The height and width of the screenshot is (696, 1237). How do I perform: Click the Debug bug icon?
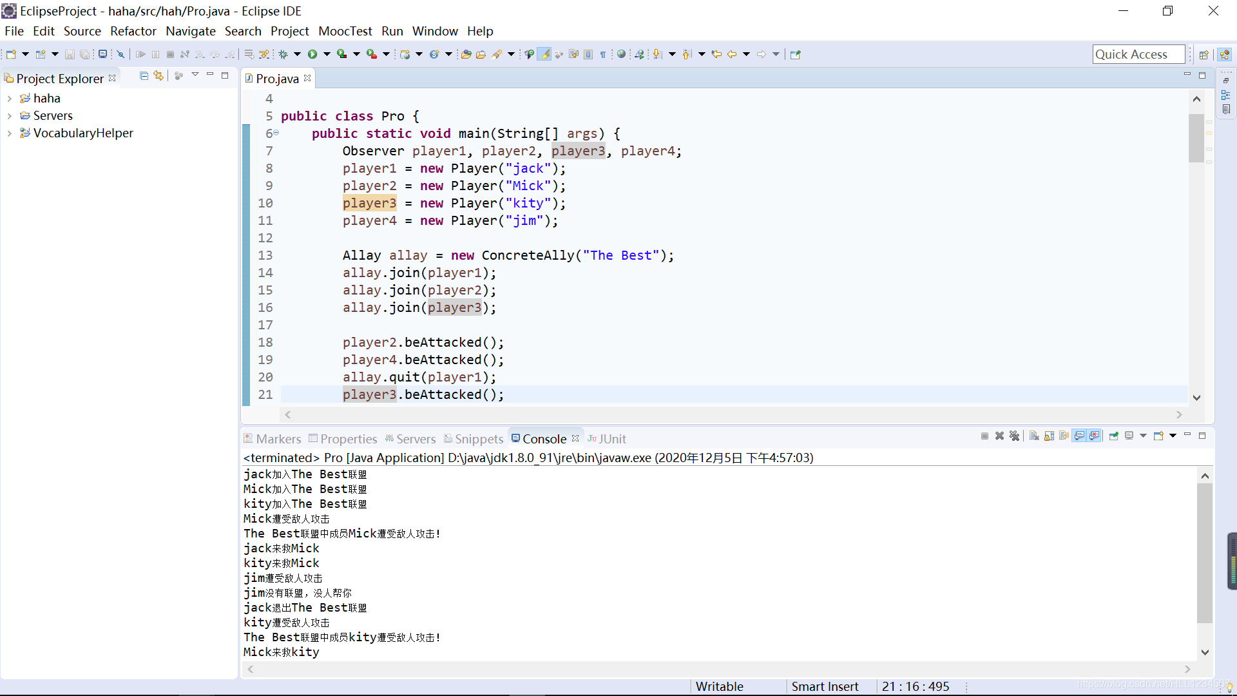pyautogui.click(x=283, y=55)
